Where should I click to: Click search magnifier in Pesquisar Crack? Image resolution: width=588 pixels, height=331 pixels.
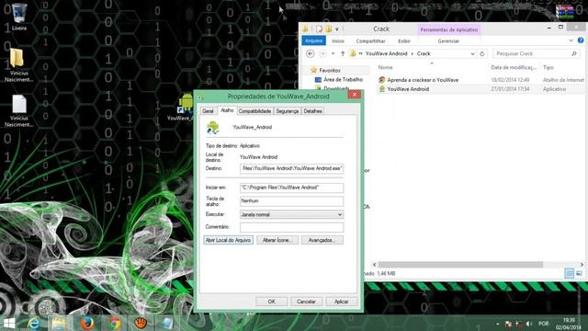(x=573, y=53)
